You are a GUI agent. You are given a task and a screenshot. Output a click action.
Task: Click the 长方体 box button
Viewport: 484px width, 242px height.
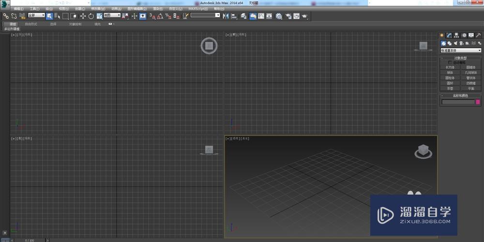click(x=450, y=67)
